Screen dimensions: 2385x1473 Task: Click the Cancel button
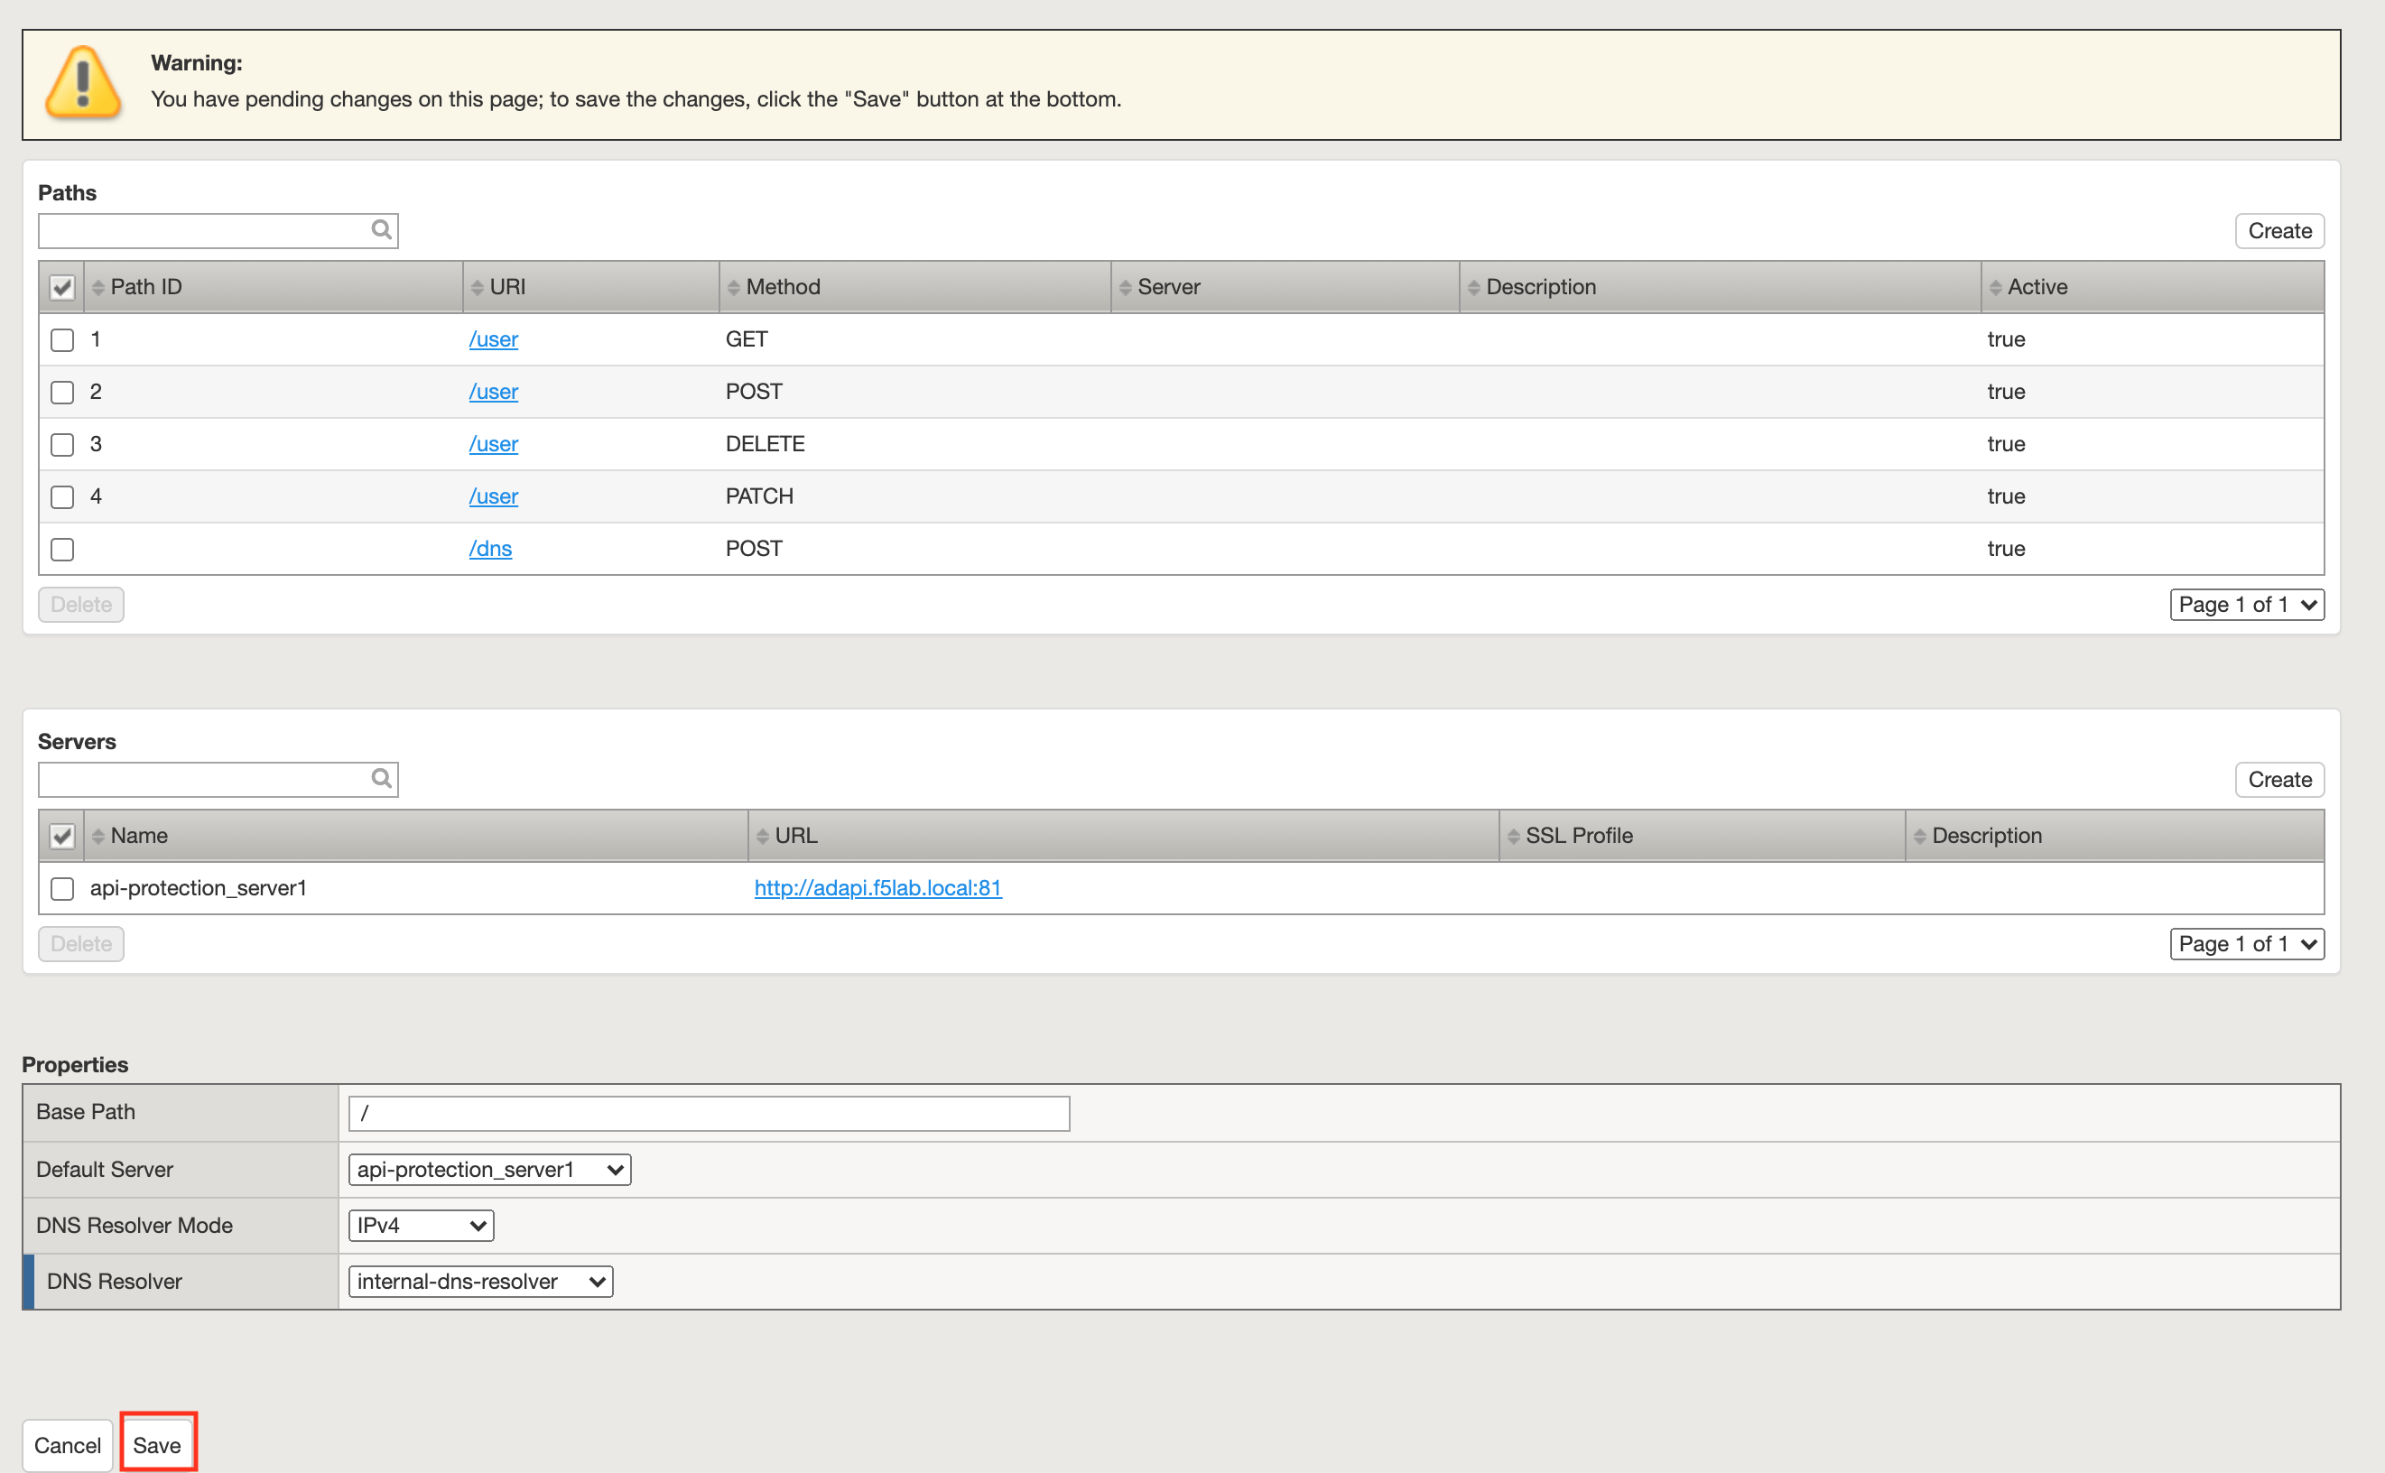pyautogui.click(x=67, y=1445)
